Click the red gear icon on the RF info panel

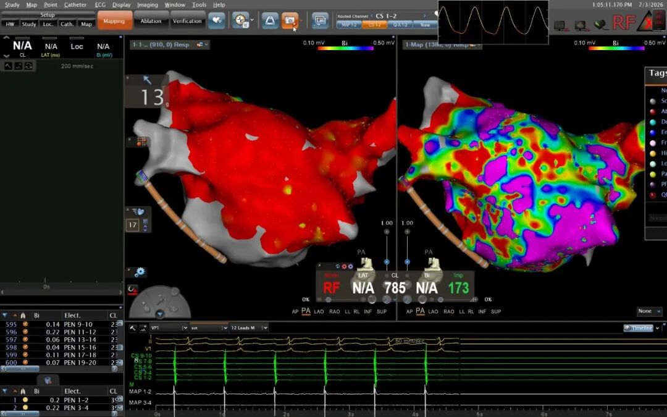click(x=344, y=266)
